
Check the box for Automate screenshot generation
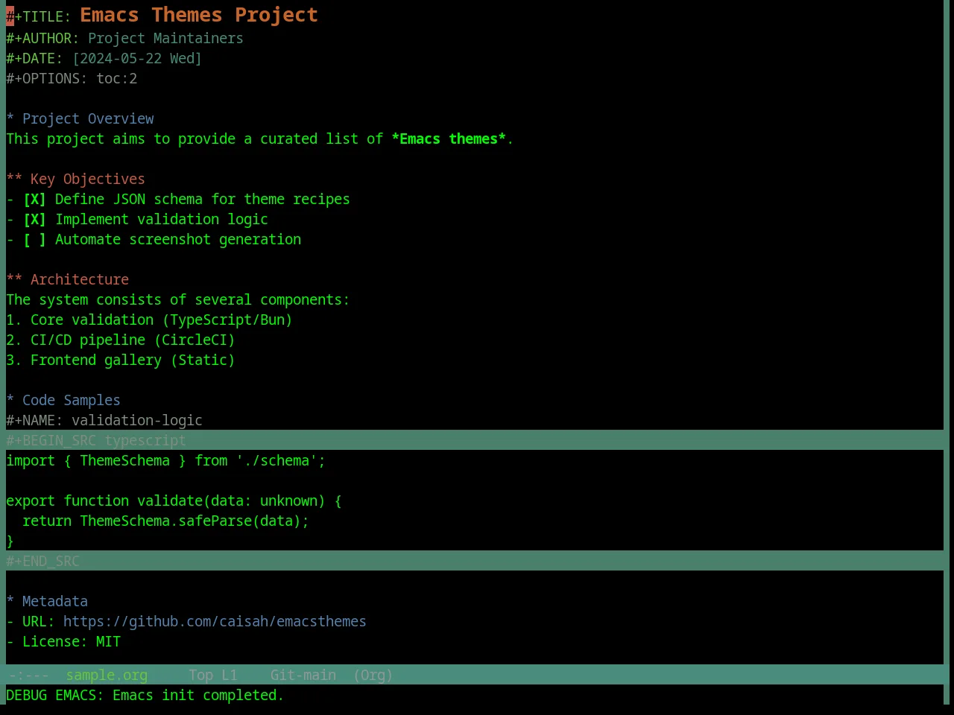[x=34, y=240]
